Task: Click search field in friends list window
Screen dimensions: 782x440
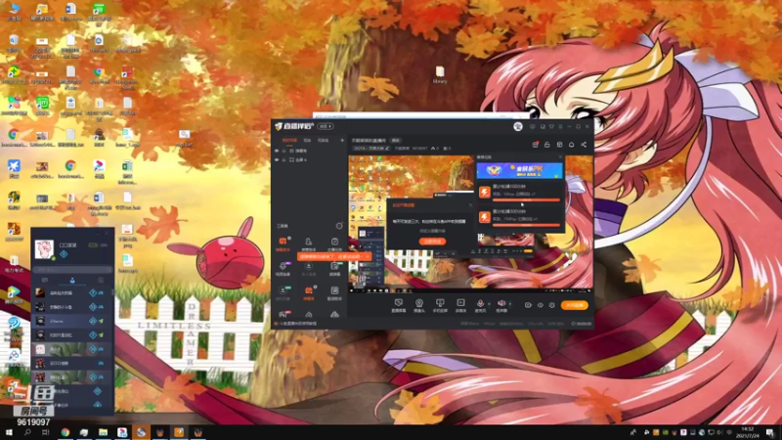Action: [x=72, y=270]
